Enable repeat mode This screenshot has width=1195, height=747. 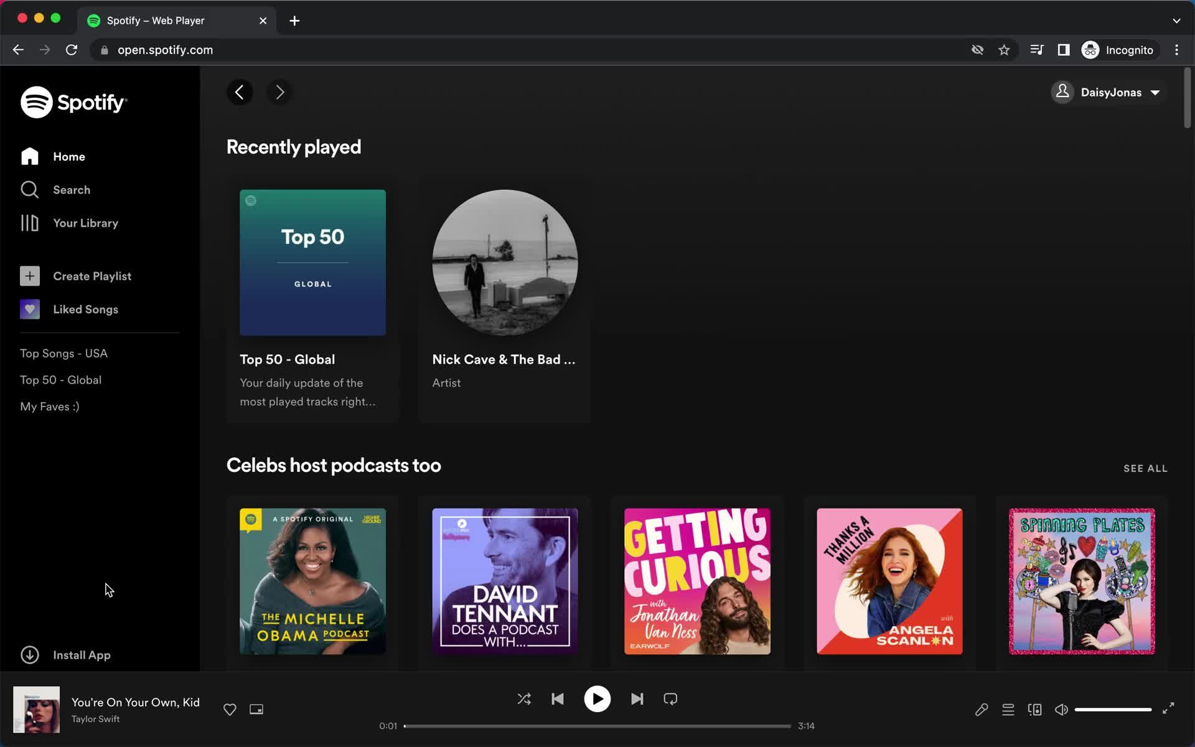[x=670, y=699]
